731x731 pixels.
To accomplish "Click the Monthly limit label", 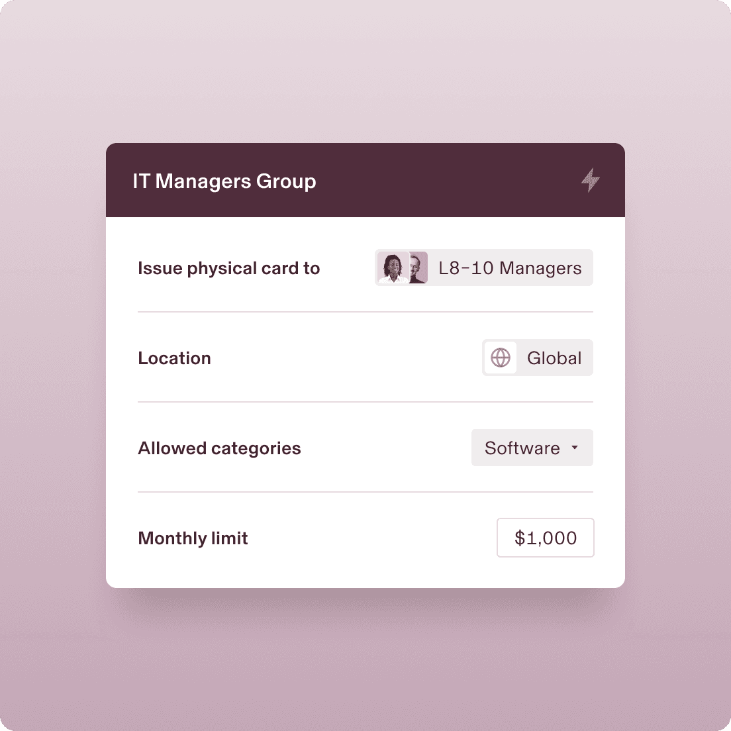I will [x=192, y=538].
